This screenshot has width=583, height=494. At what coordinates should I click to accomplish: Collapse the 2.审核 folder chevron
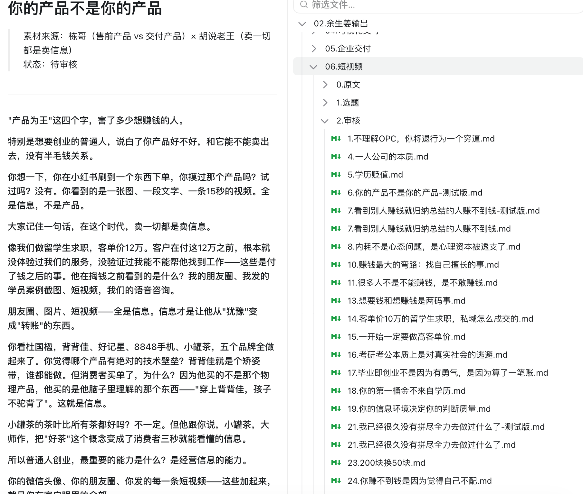pyautogui.click(x=325, y=121)
